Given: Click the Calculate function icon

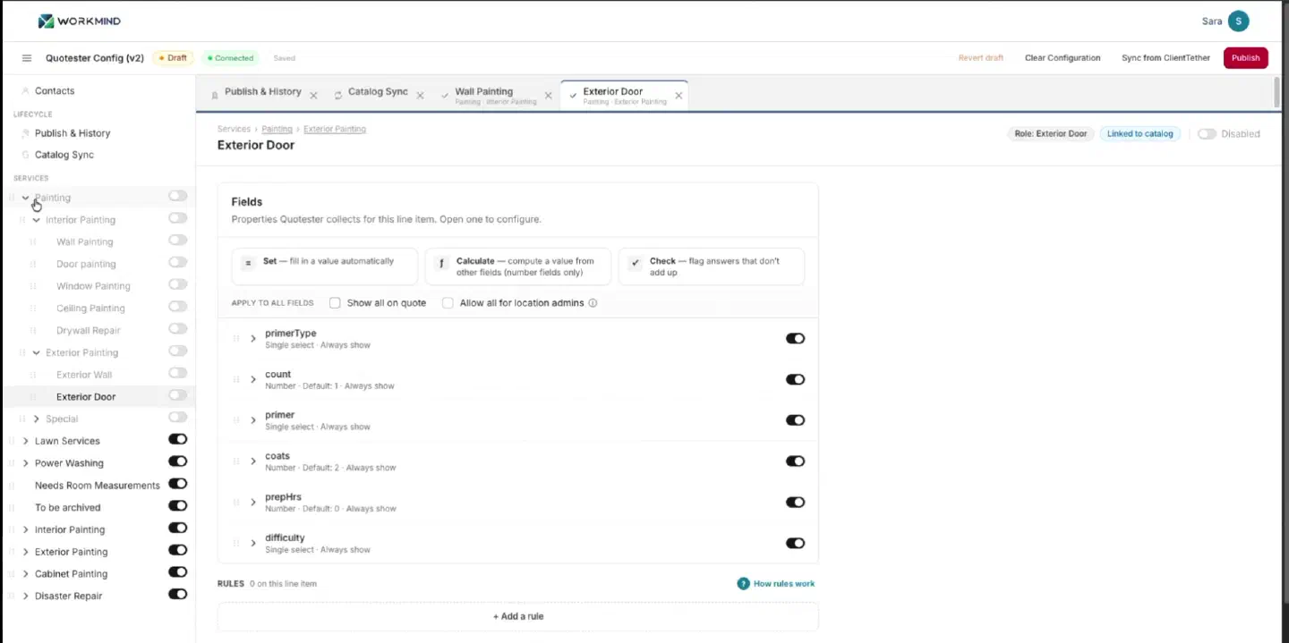Looking at the screenshot, I should pos(441,263).
